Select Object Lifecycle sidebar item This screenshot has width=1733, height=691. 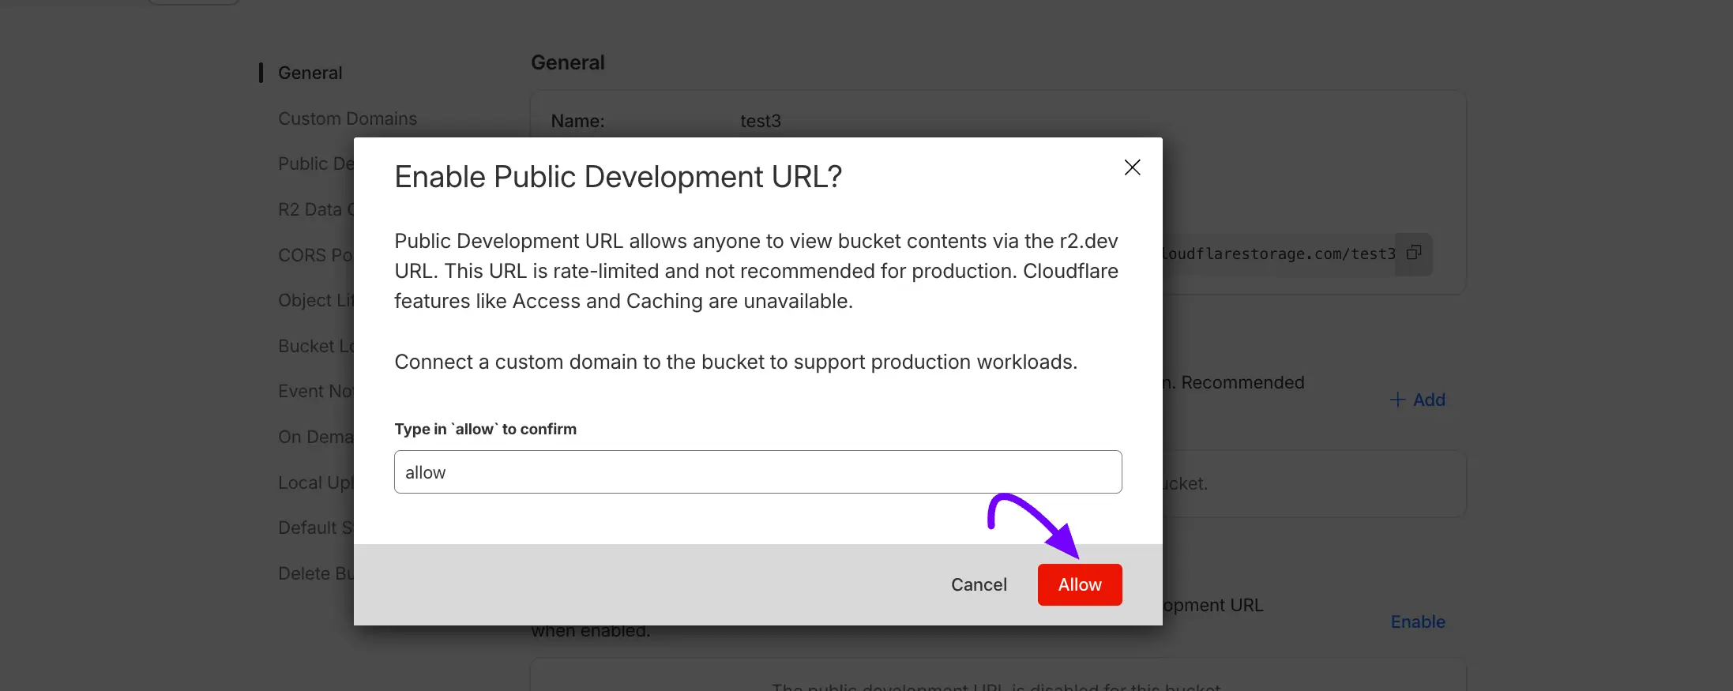coord(315,300)
